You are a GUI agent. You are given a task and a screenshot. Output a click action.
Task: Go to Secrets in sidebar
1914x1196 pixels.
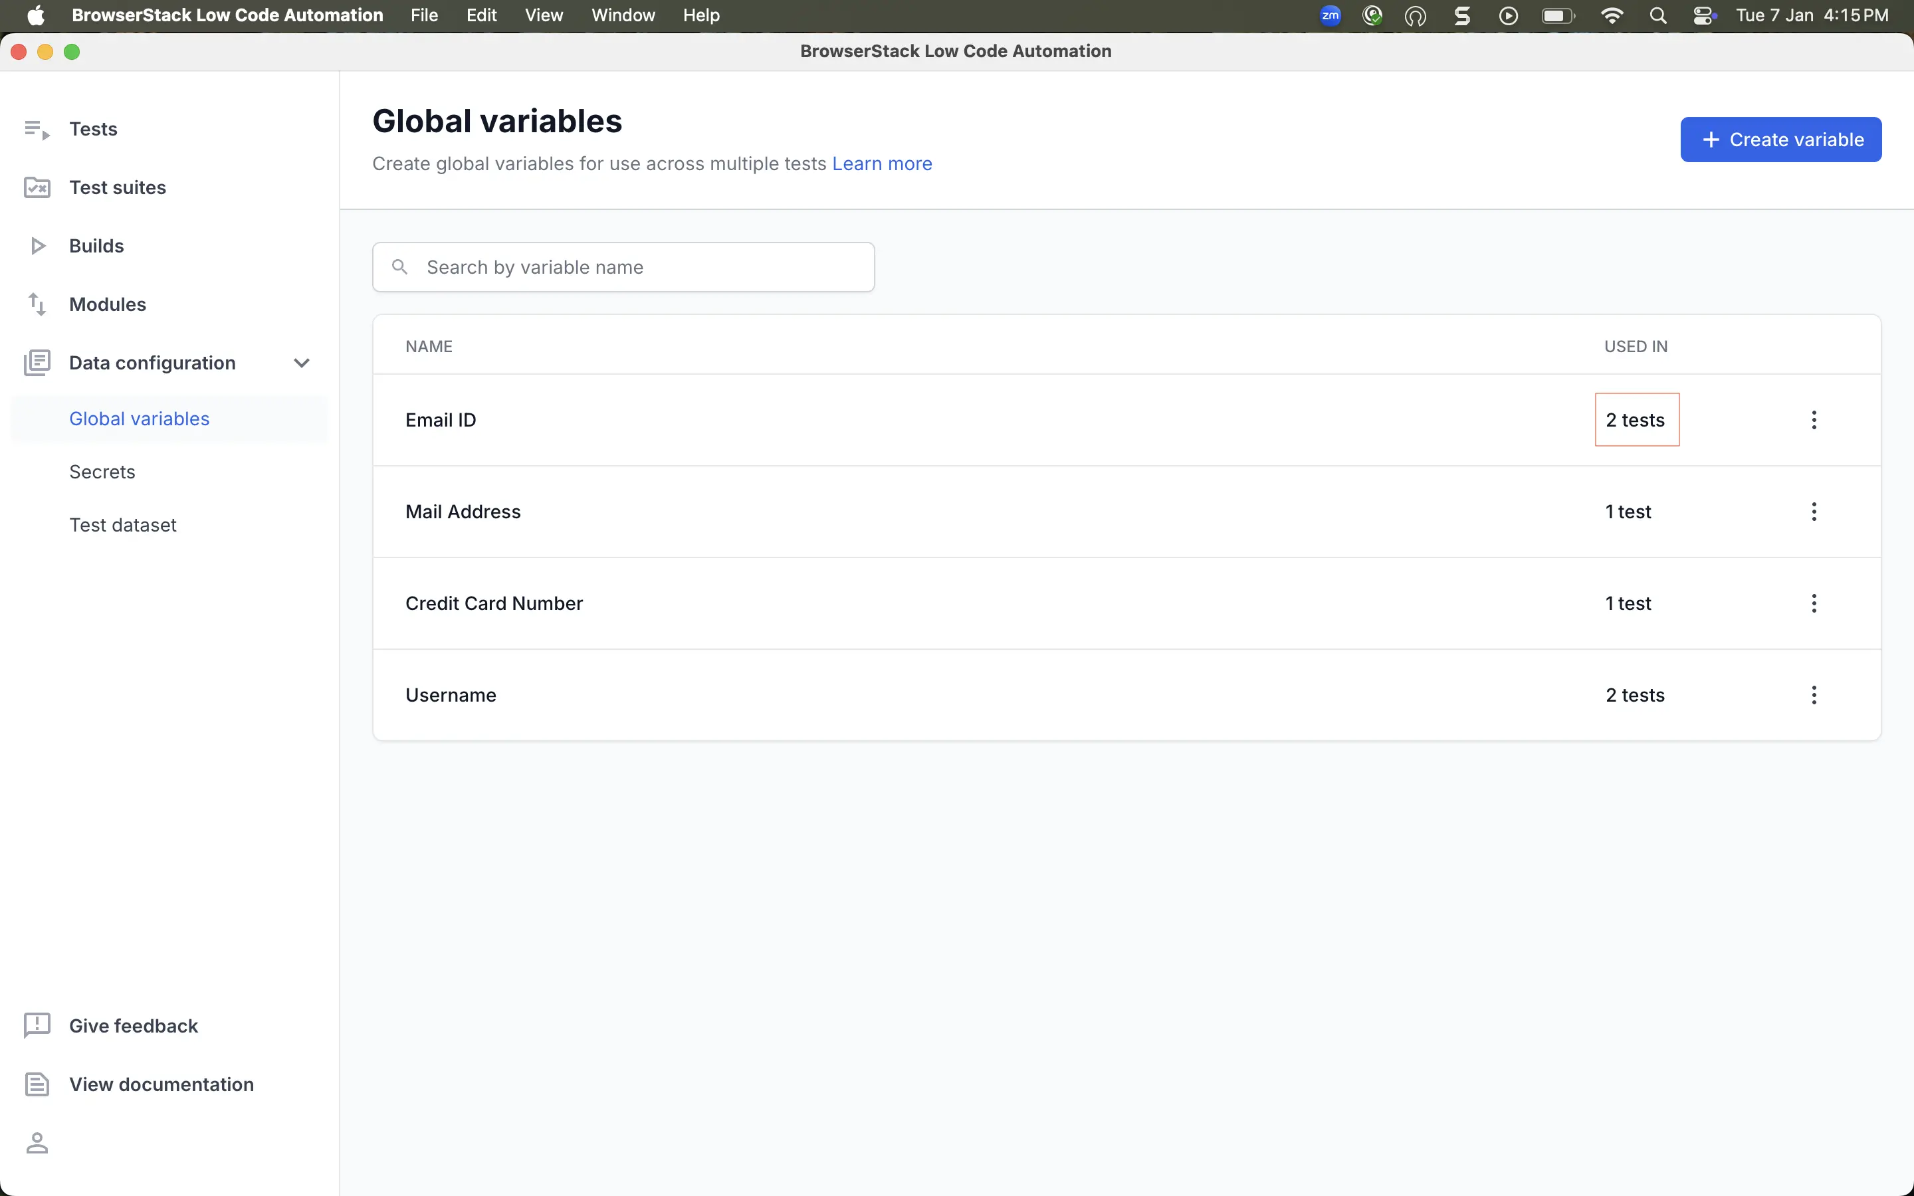(102, 472)
